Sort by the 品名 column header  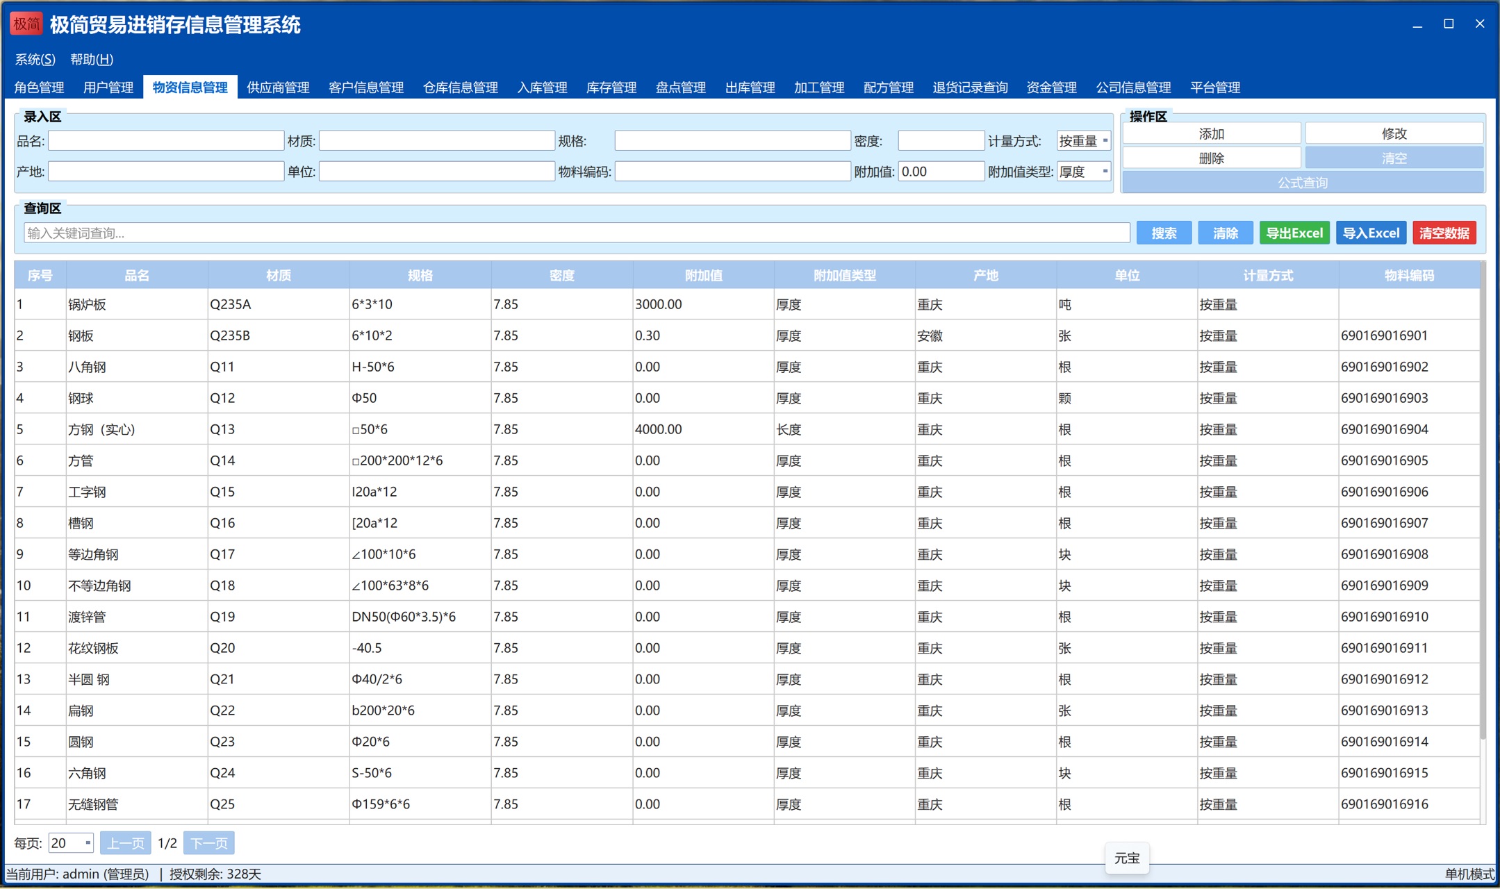click(137, 276)
